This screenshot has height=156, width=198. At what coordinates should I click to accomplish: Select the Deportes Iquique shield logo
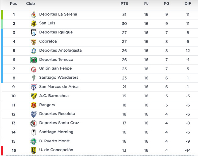click(33, 33)
